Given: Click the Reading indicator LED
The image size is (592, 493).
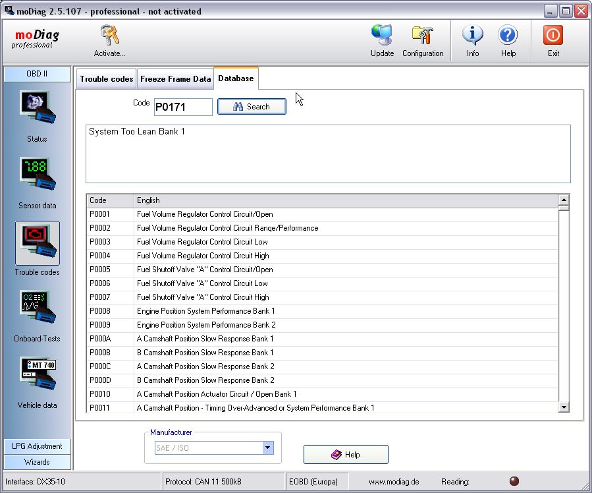Looking at the screenshot, I should [514, 481].
